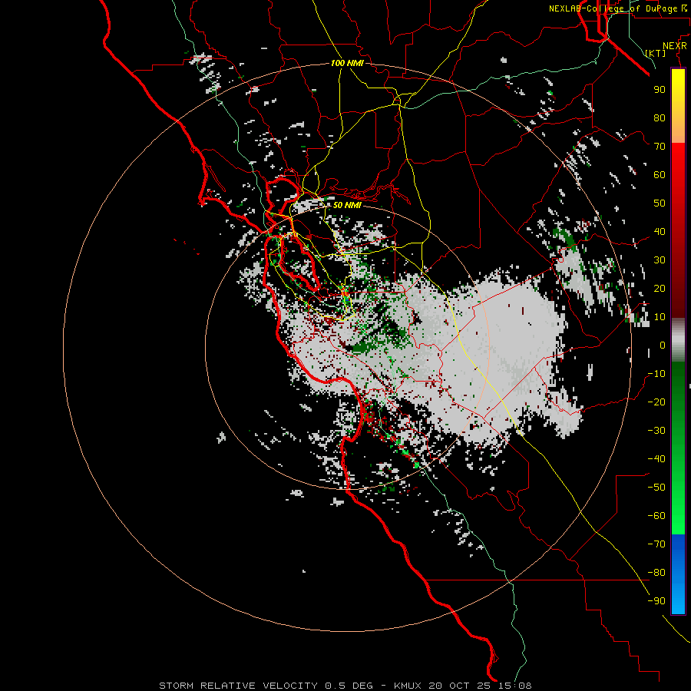Click the 50 NMI range ring label
Screen dimensions: 691x691
point(347,205)
